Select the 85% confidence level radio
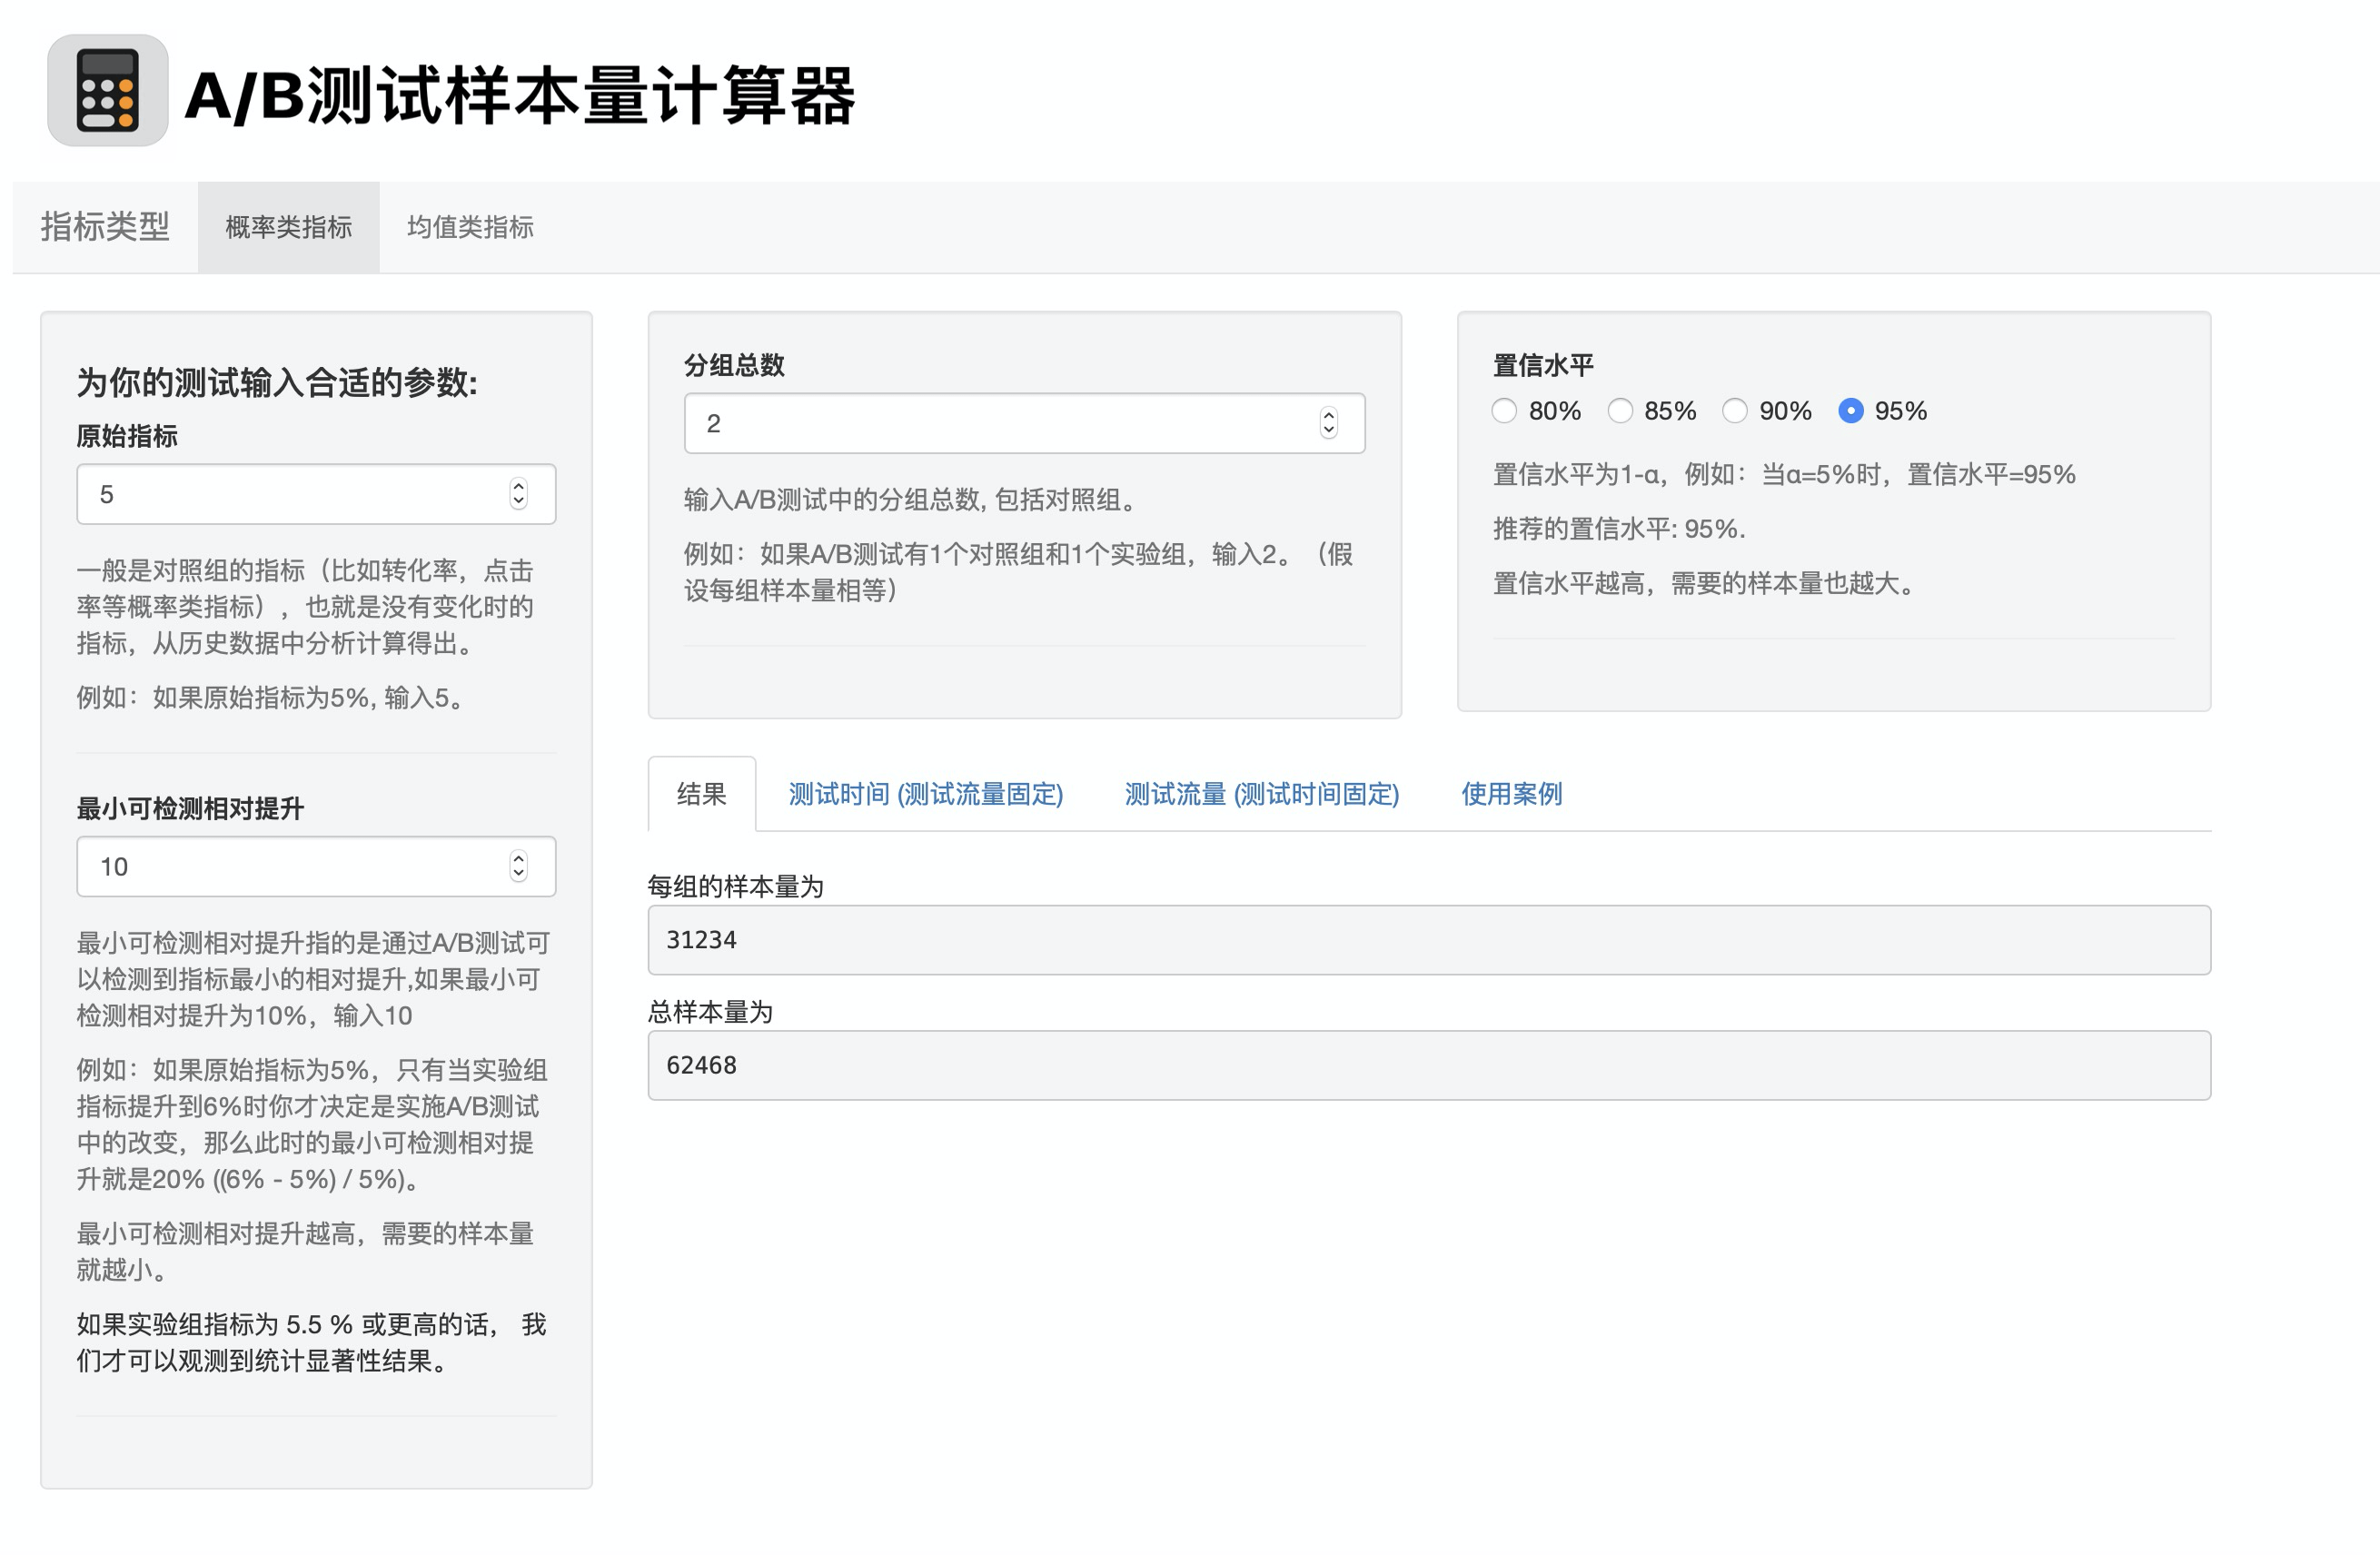 [1620, 411]
